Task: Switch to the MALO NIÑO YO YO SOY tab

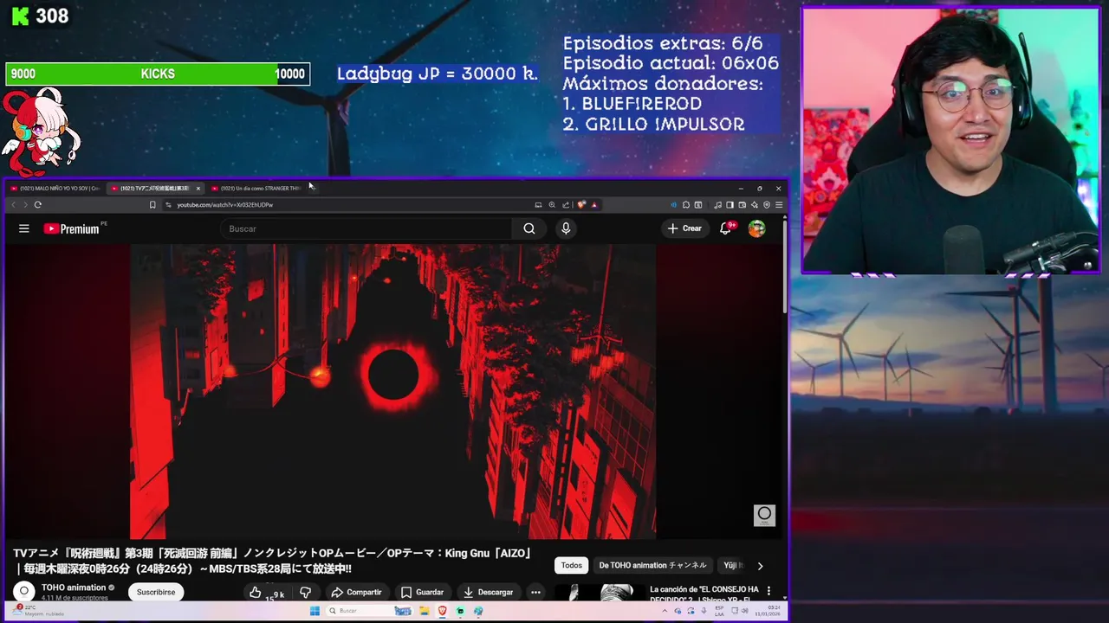Action: tap(55, 188)
